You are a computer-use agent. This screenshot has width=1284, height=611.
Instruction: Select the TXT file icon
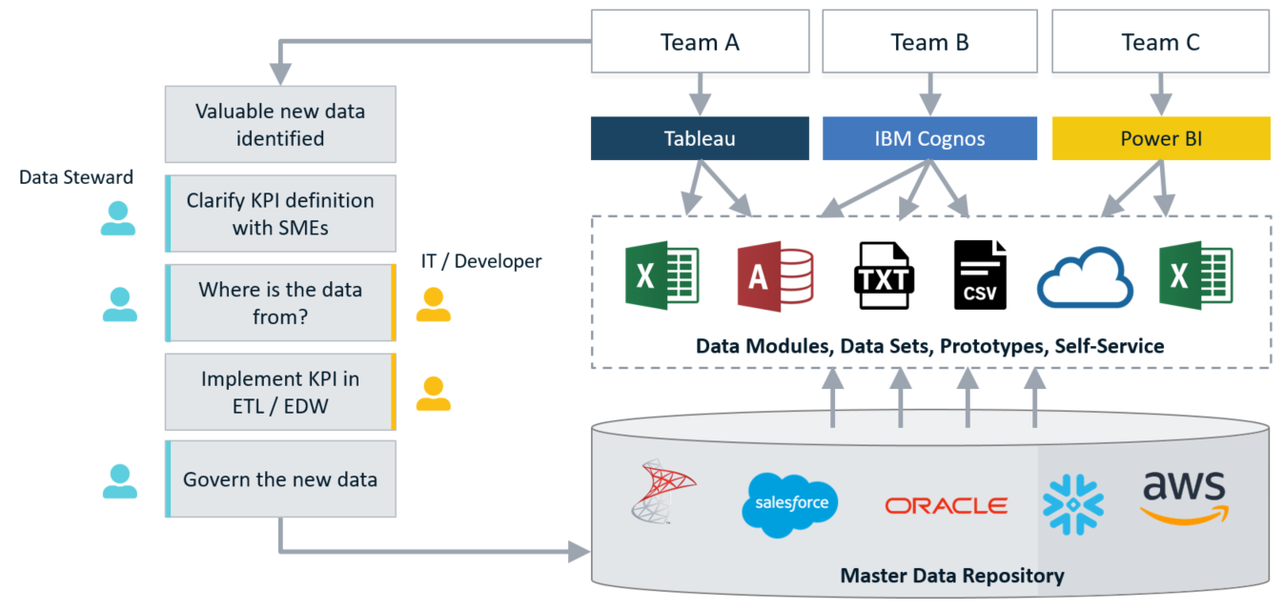883,275
